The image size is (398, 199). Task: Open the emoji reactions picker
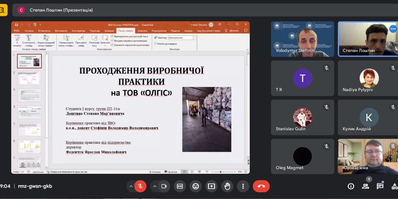tap(196, 186)
